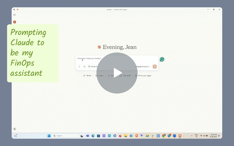Click the orange send message button
This screenshot has width=234, height=146.
(155, 67)
